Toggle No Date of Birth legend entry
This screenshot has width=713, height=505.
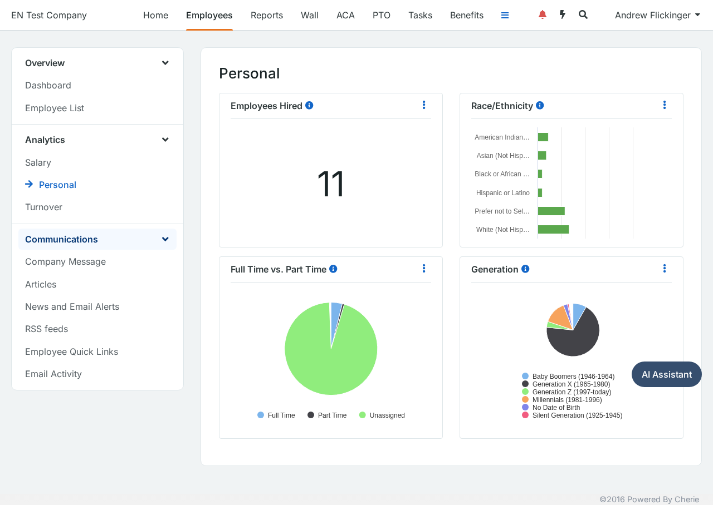click(551, 408)
